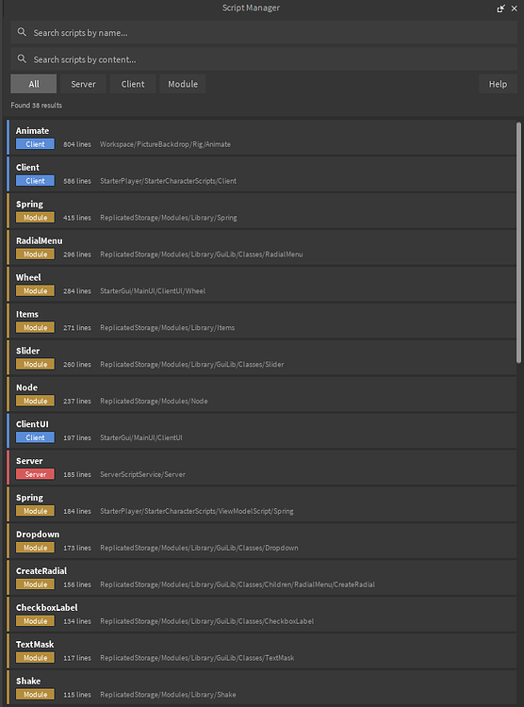Open the Client script title
Viewport: 524px width, 707px height.
tap(27, 167)
